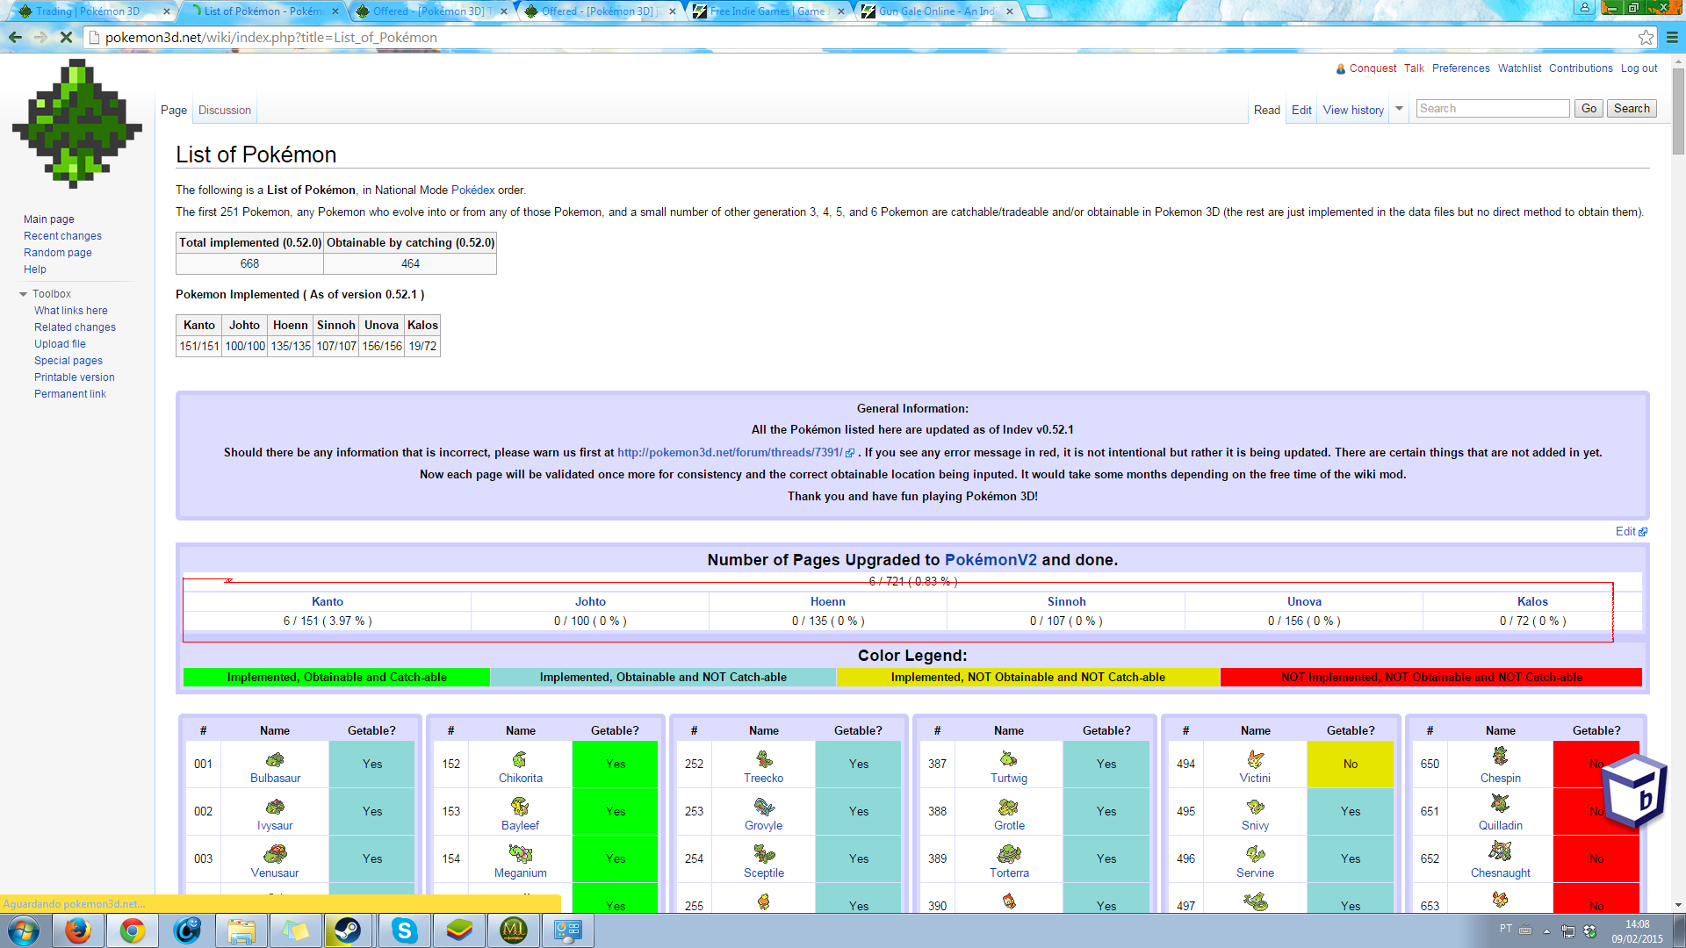
Task: Click the Servine sprite icon
Action: coord(1256,853)
